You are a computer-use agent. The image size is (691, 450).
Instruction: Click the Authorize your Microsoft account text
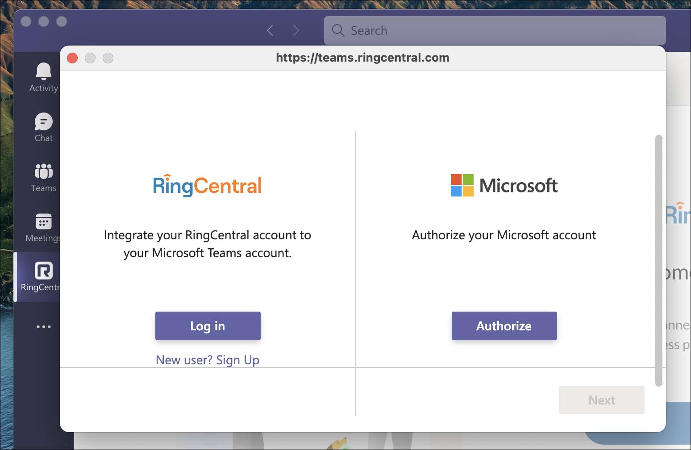tap(504, 235)
